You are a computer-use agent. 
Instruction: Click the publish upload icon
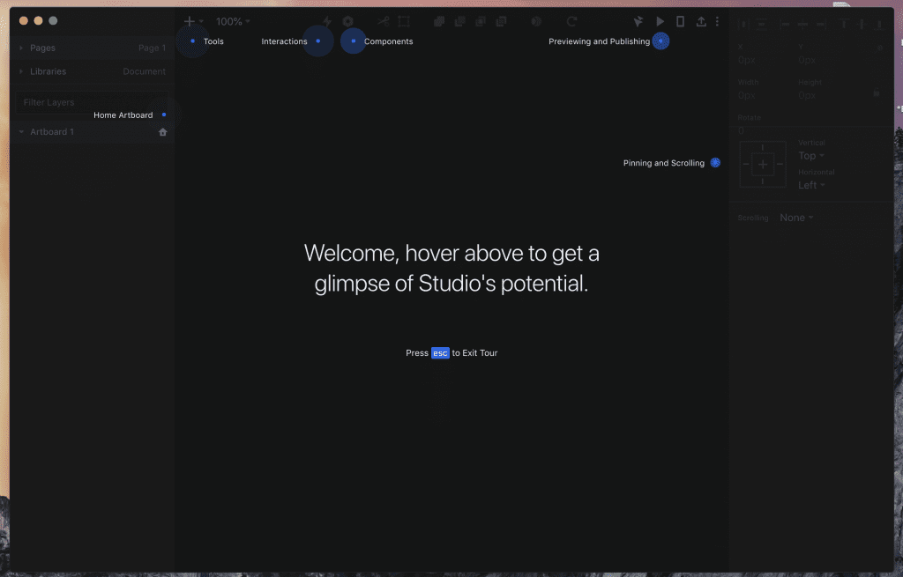701,20
